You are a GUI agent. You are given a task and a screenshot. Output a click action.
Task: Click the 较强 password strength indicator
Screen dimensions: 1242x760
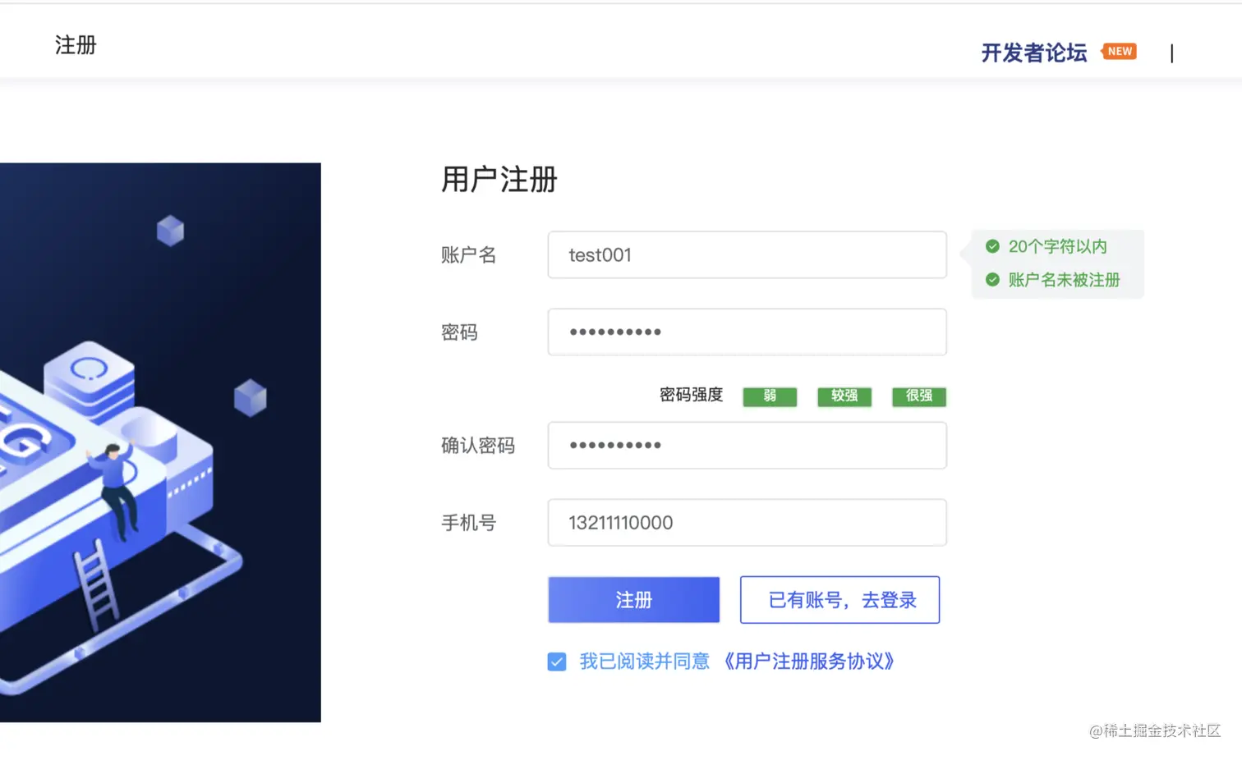844,396
